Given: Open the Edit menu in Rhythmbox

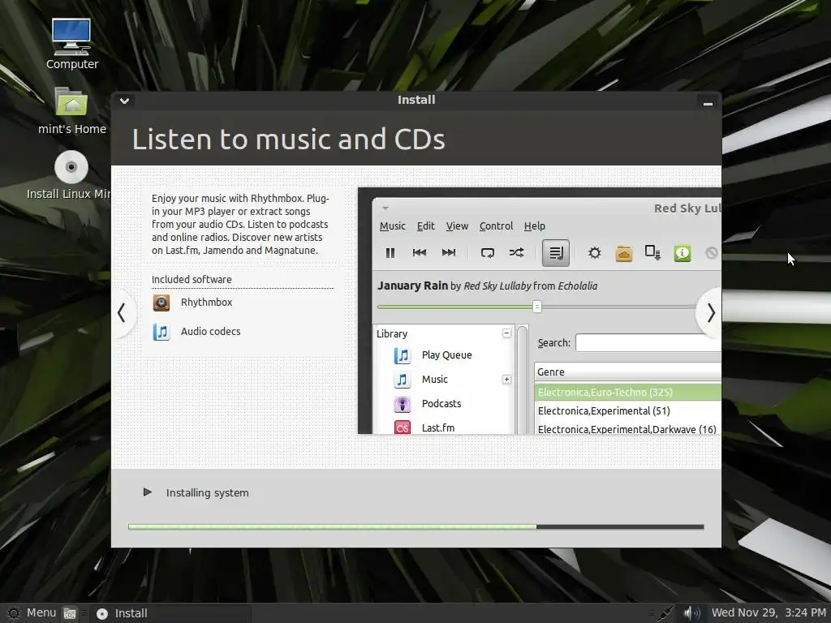Looking at the screenshot, I should (425, 226).
